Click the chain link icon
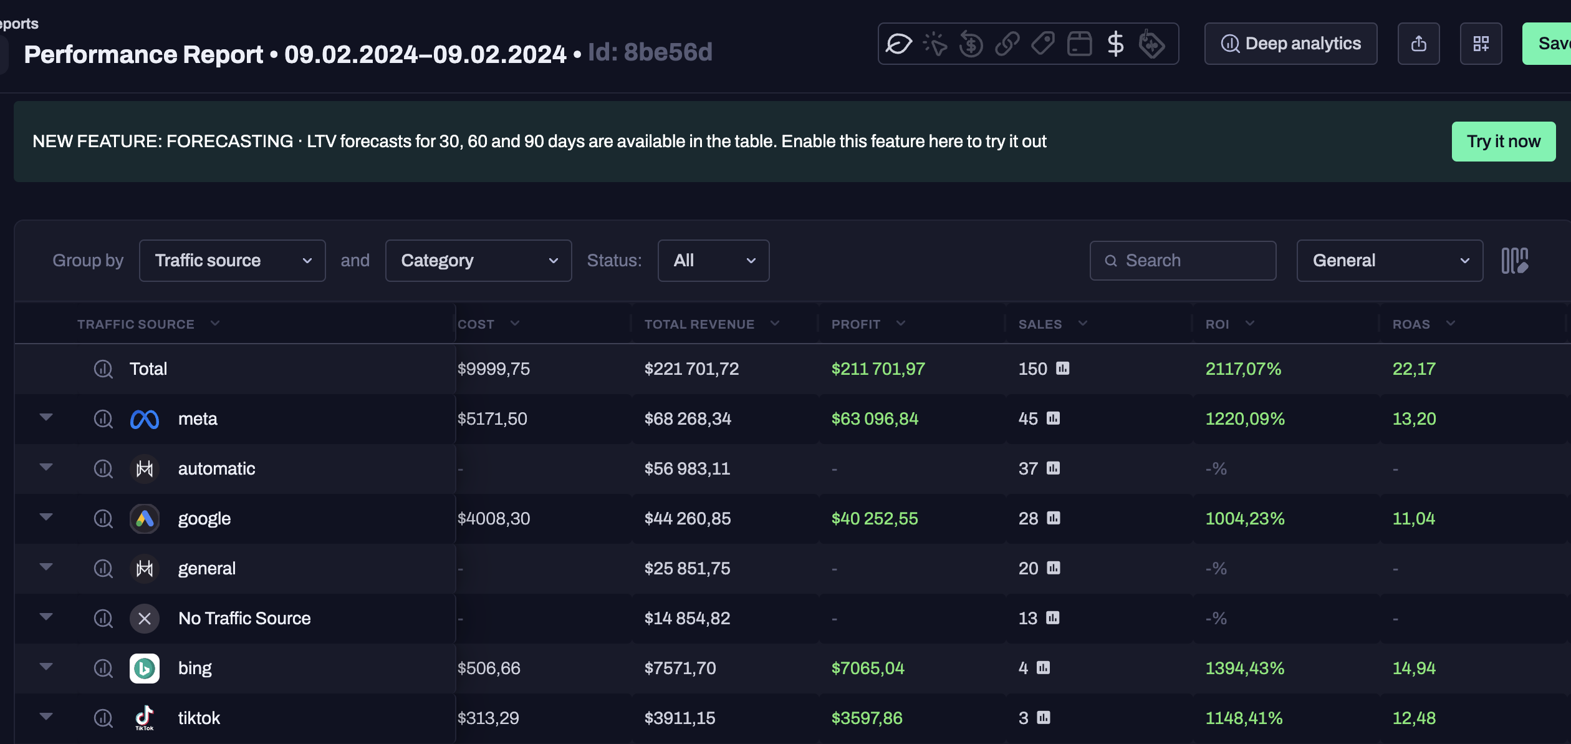Viewport: 1571px width, 744px height. 1007,44
